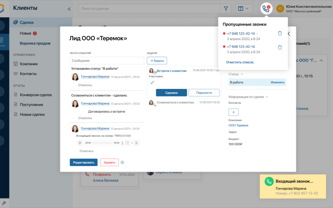
Task: Click the filter funnel icon
Action: 226,9
